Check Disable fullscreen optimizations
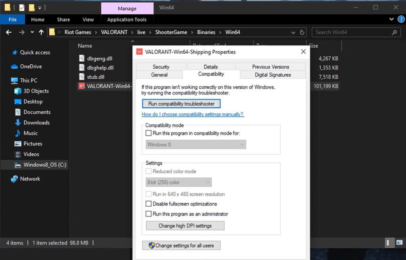The width and height of the screenshot is (406, 260). coord(149,204)
